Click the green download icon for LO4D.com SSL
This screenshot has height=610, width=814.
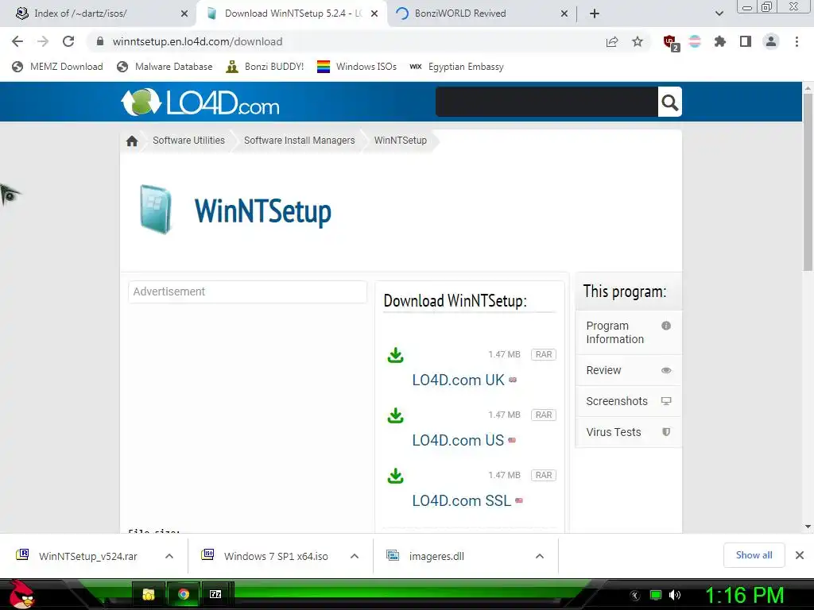pyautogui.click(x=396, y=476)
